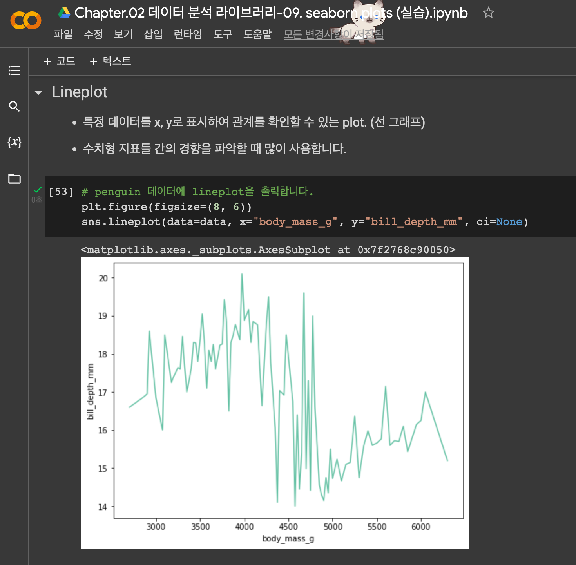
Task: Add a new text cell with + 텍스트
Action: (110, 61)
